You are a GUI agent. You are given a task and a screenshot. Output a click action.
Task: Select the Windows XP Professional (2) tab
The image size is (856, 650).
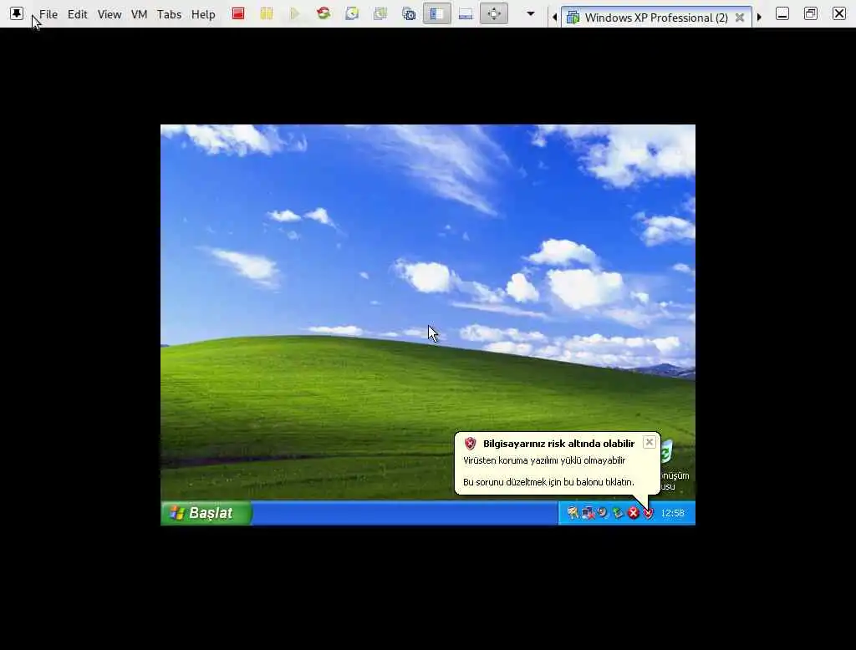pyautogui.click(x=655, y=18)
